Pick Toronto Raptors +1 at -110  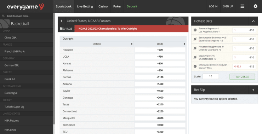tap(244, 30)
